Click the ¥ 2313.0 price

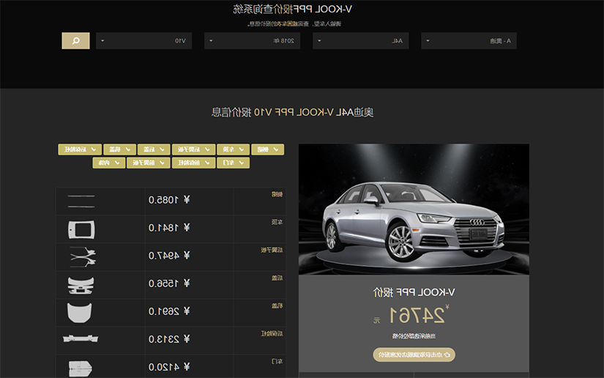169,339
